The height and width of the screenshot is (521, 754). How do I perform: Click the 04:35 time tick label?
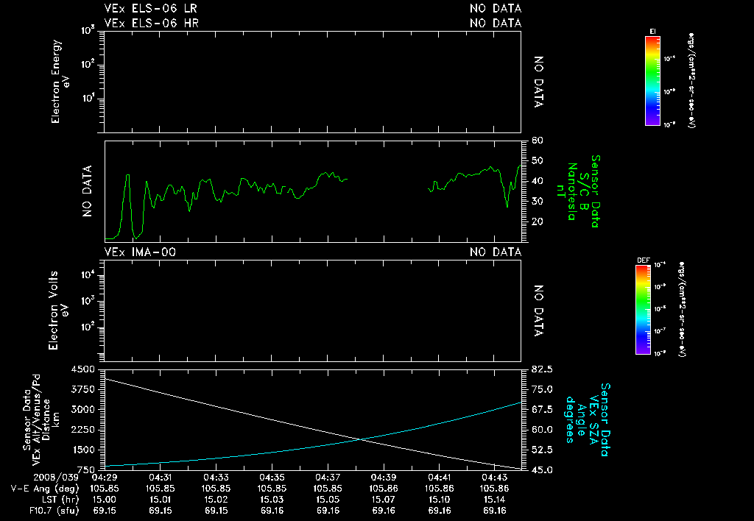coord(272,478)
